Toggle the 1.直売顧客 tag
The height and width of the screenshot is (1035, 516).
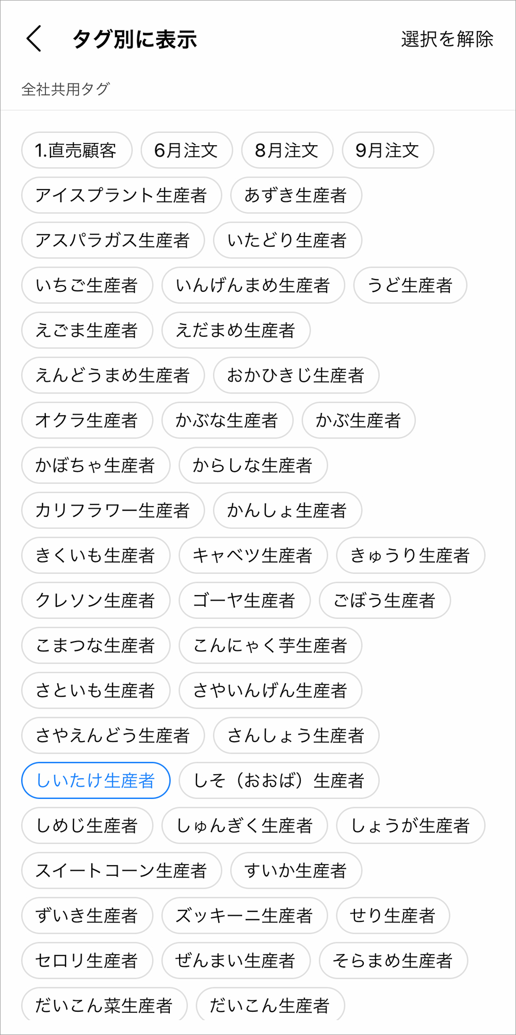pyautogui.click(x=76, y=150)
